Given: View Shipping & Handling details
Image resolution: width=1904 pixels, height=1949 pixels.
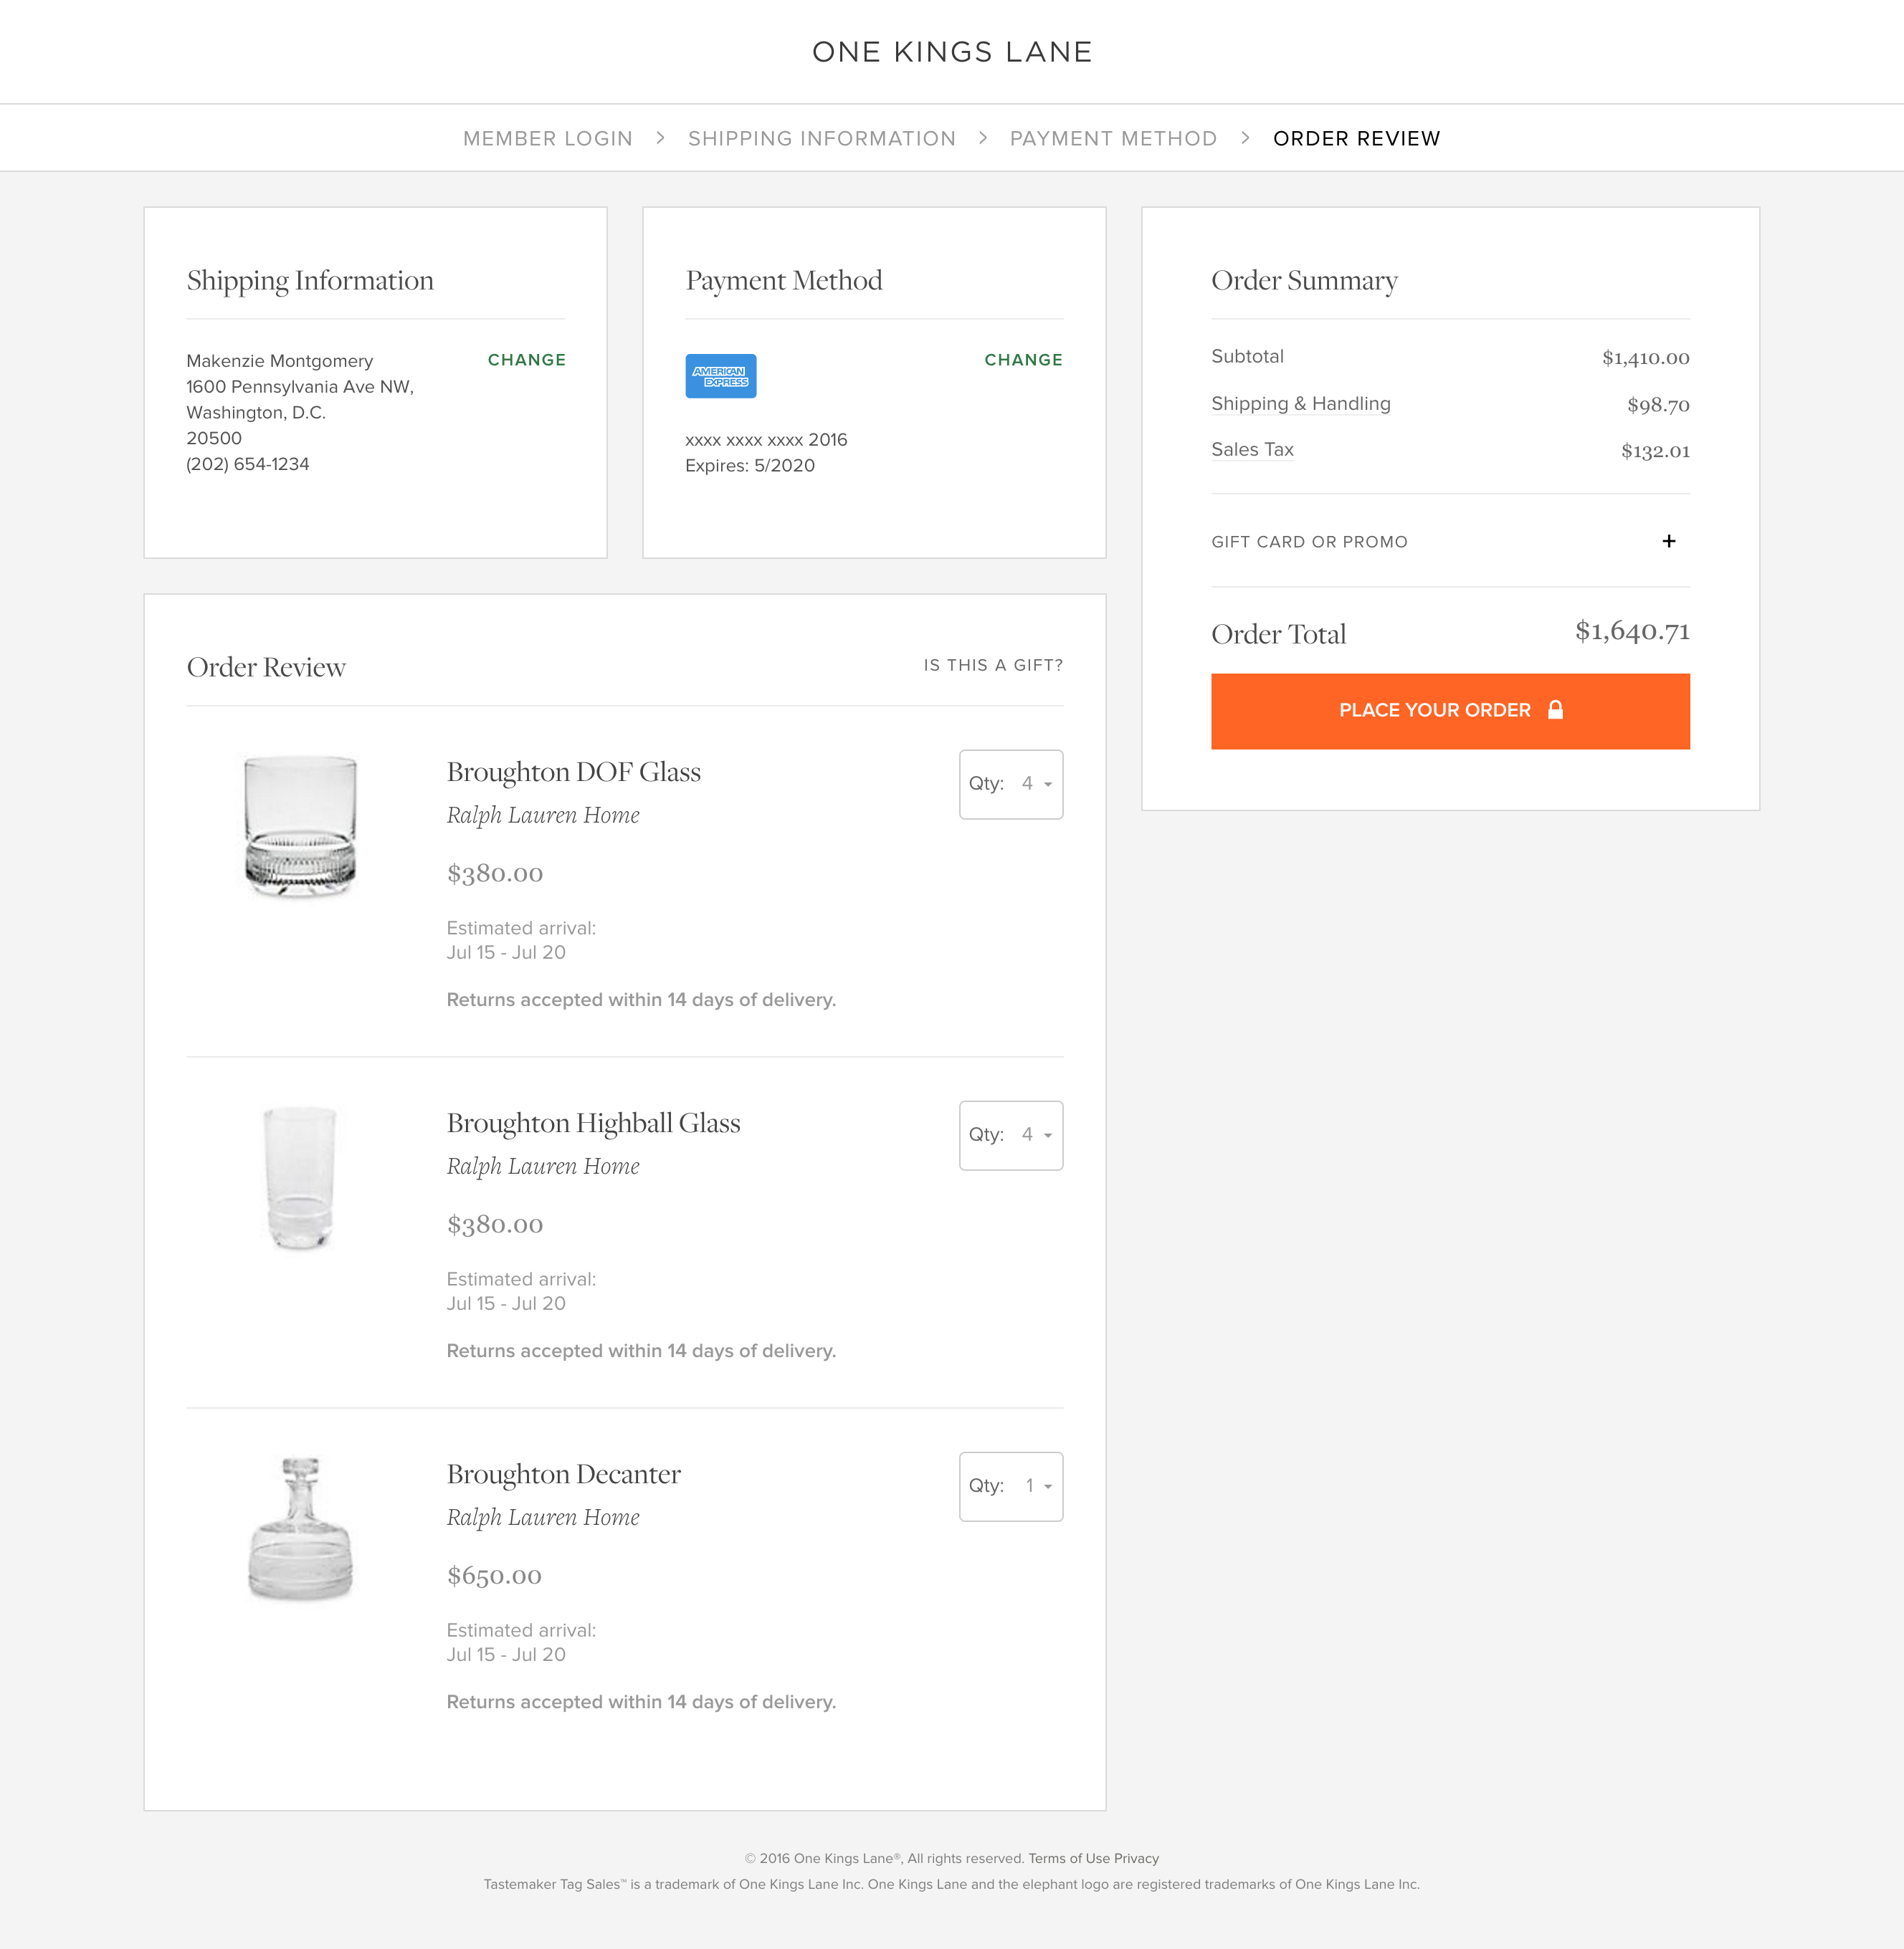Looking at the screenshot, I should pyautogui.click(x=1300, y=404).
